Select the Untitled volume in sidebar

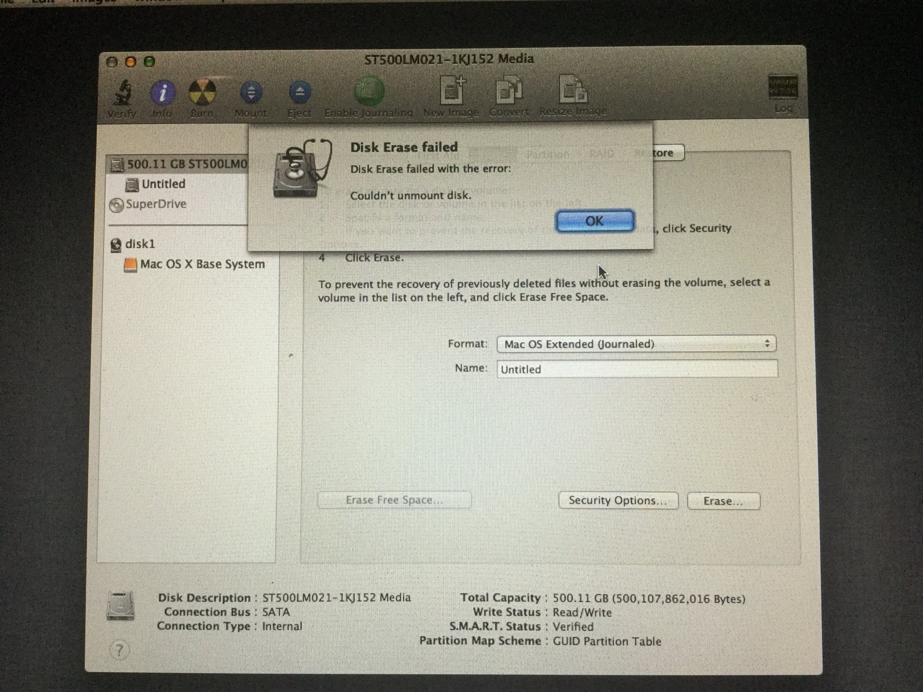(156, 184)
